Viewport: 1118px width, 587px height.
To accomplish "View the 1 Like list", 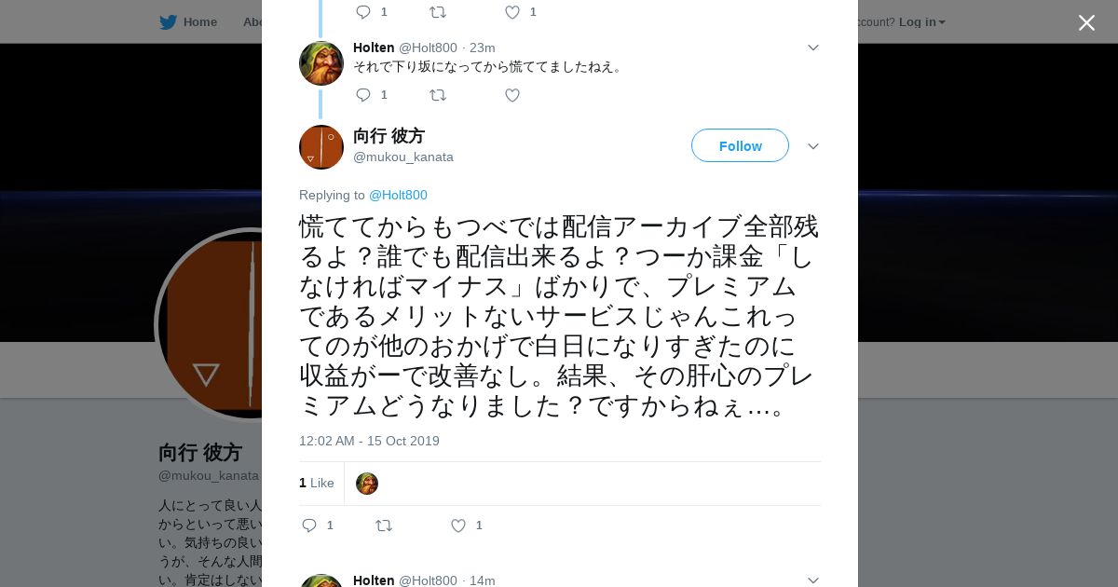I will pos(317,483).
